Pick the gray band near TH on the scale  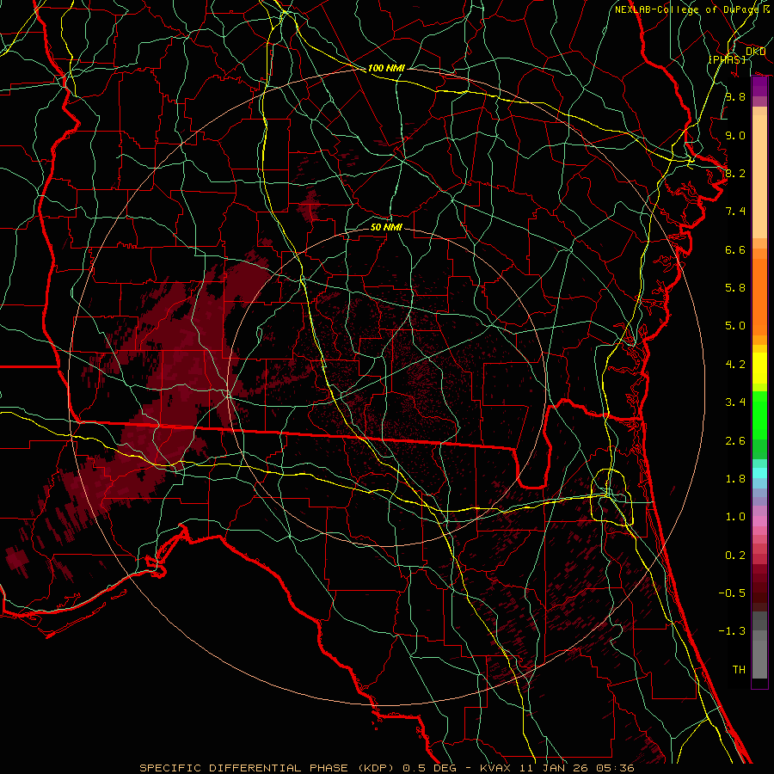click(x=759, y=659)
